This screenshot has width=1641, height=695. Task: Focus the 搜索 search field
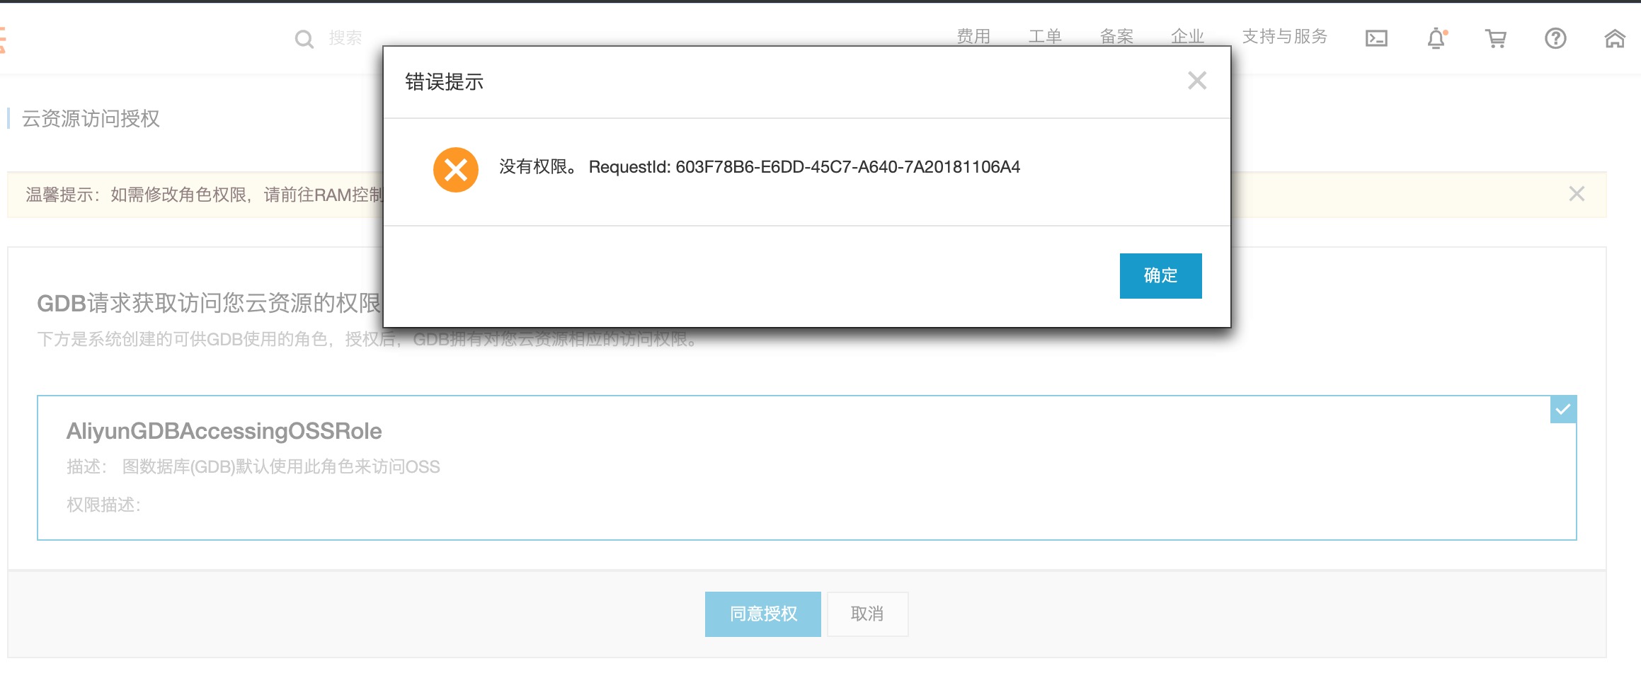click(x=345, y=38)
